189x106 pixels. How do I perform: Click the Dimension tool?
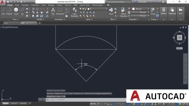click(60, 11)
